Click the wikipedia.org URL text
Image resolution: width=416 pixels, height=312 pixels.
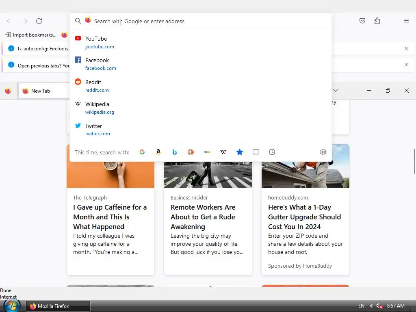coord(100,112)
